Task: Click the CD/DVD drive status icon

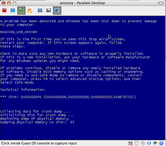Action: [143, 143]
